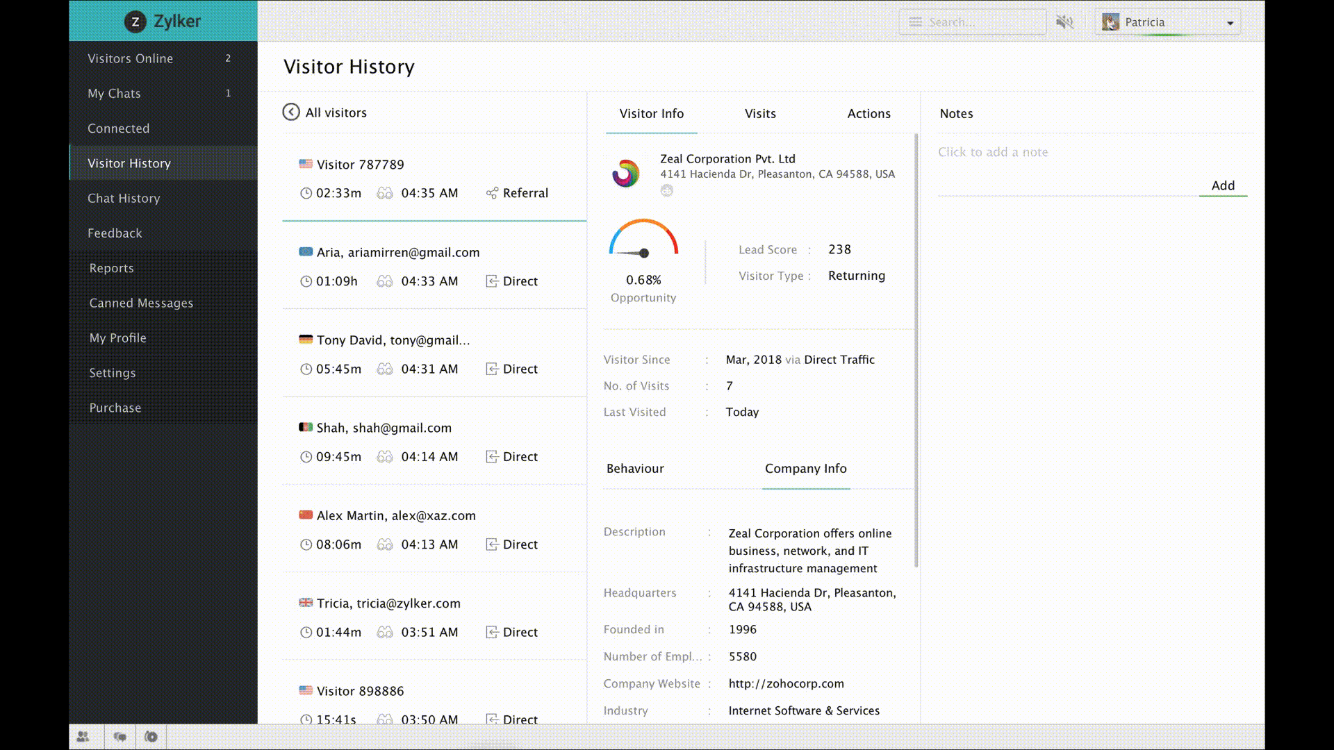Select the Behaviour tab
Image resolution: width=1334 pixels, height=750 pixels.
[634, 469]
